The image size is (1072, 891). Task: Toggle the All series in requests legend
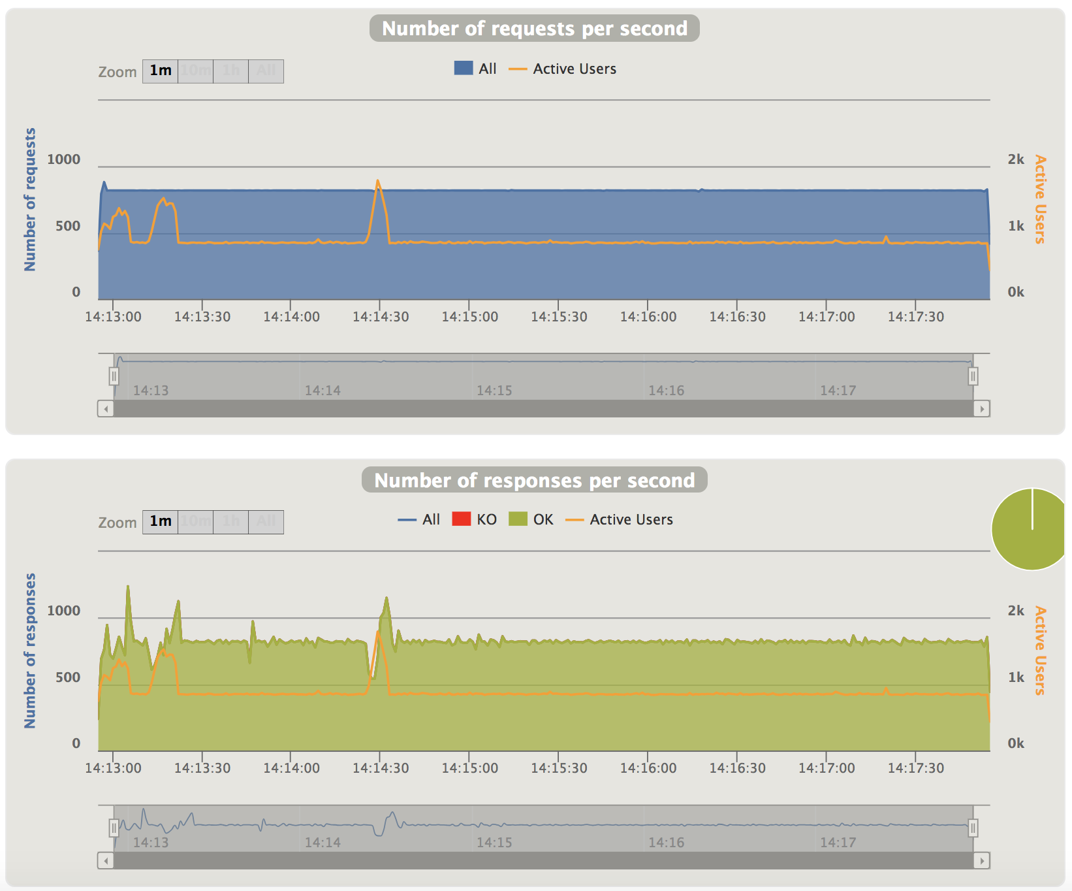click(x=476, y=69)
